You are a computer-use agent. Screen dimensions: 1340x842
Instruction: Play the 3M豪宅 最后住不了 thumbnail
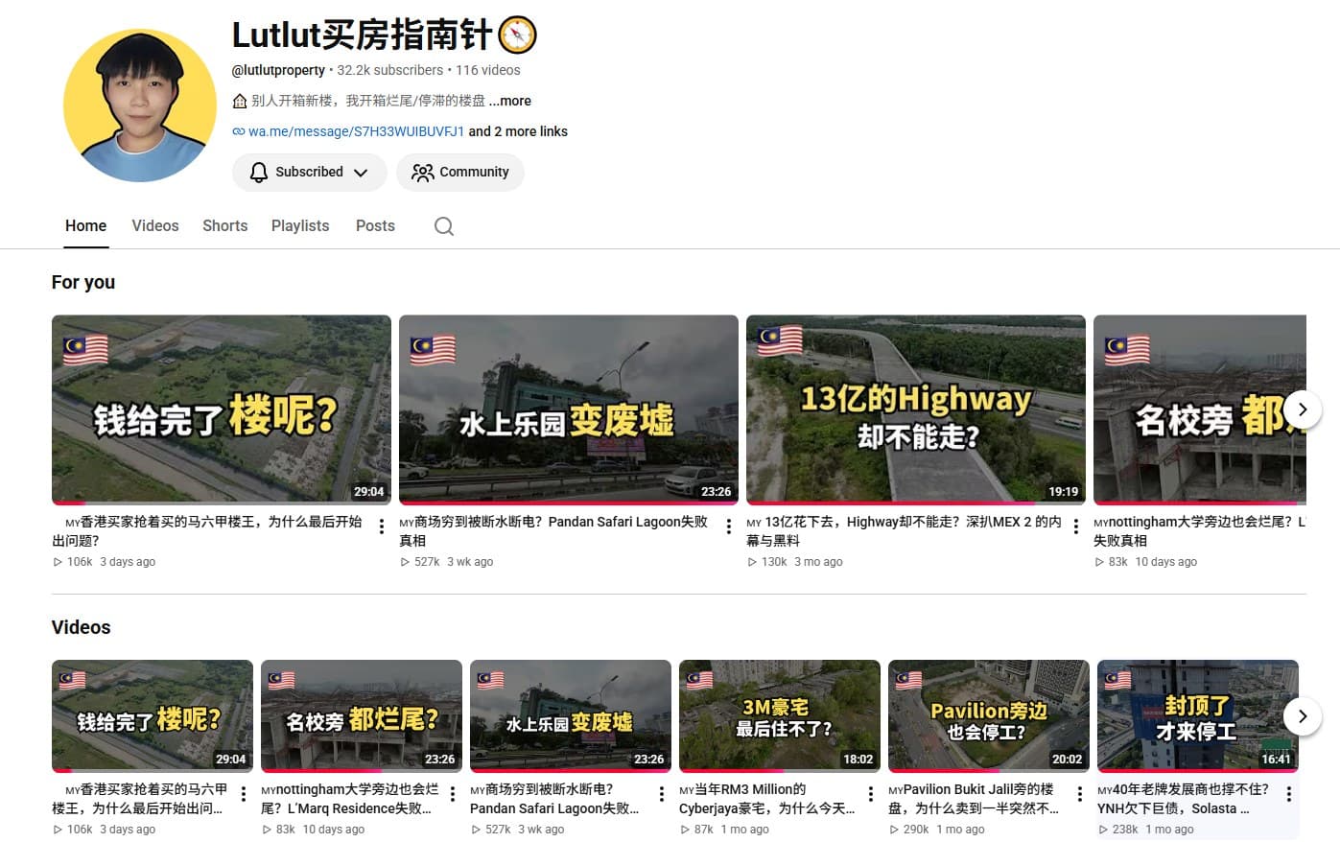780,715
